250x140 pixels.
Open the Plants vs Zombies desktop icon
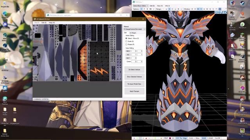click(232, 26)
